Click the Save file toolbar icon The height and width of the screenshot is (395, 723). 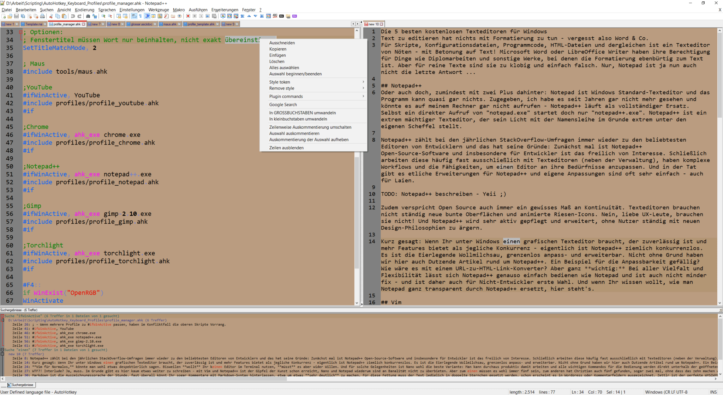pos(16,16)
